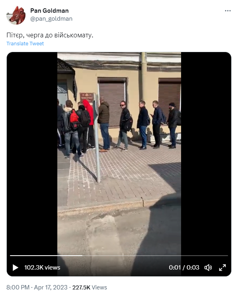
Task: Mute the video using the speaker icon
Action: pos(208,267)
